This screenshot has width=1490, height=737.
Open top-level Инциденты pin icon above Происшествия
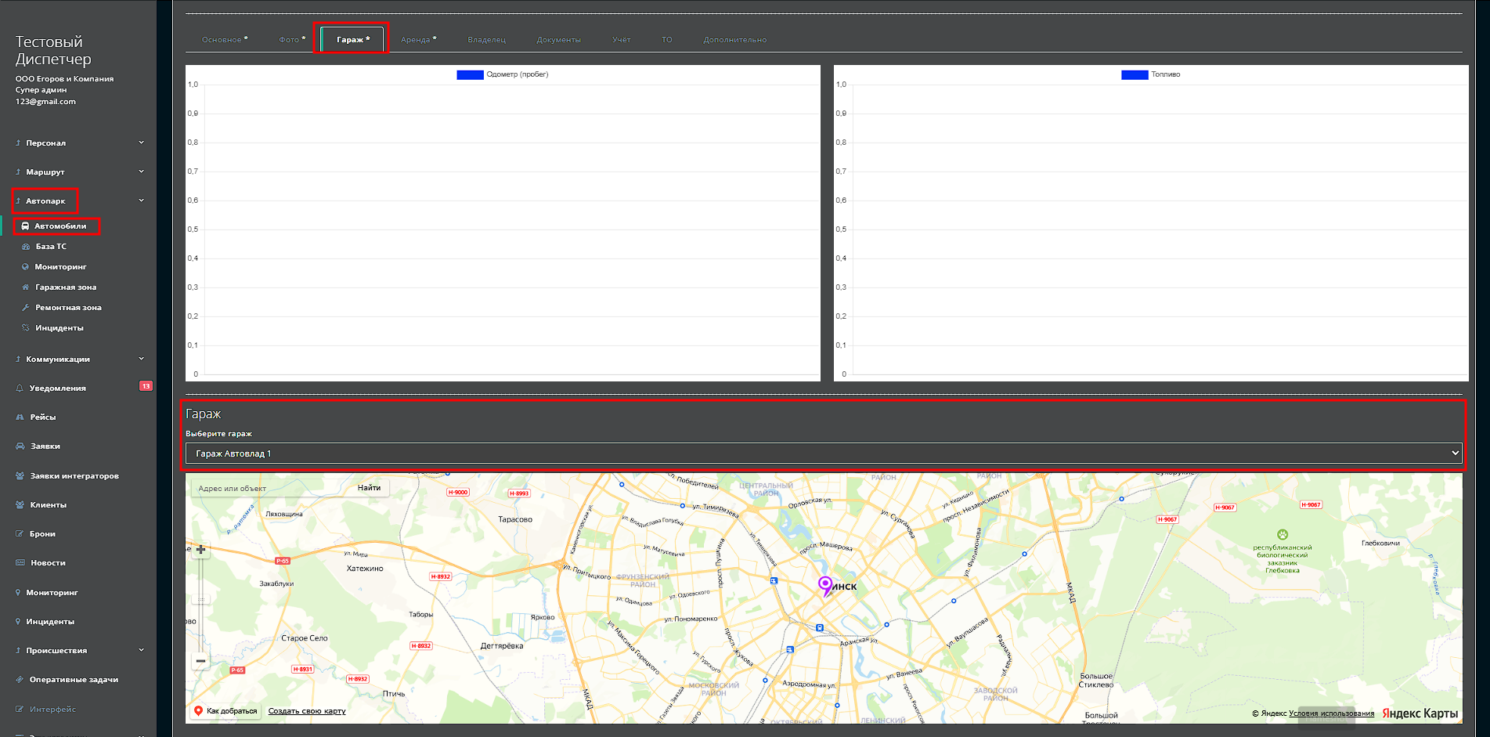(18, 622)
